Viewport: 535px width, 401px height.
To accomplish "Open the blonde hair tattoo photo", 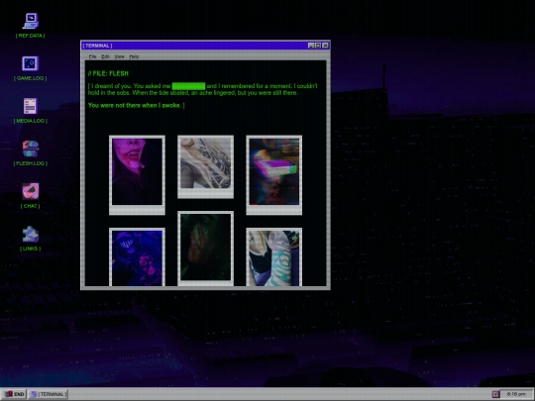I will tap(205, 166).
